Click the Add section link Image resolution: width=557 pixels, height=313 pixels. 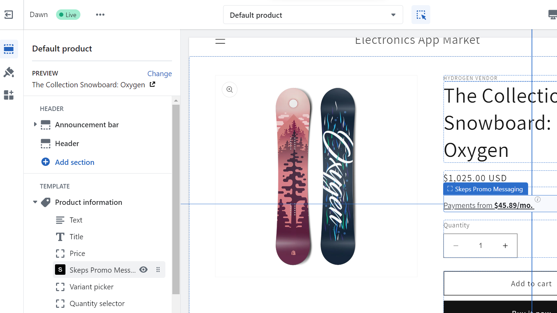[74, 162]
